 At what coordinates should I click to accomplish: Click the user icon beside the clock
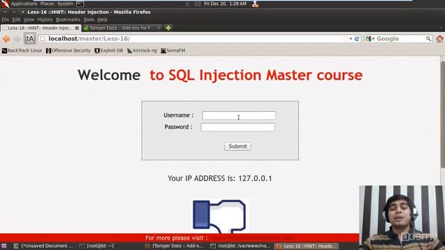(255, 4)
